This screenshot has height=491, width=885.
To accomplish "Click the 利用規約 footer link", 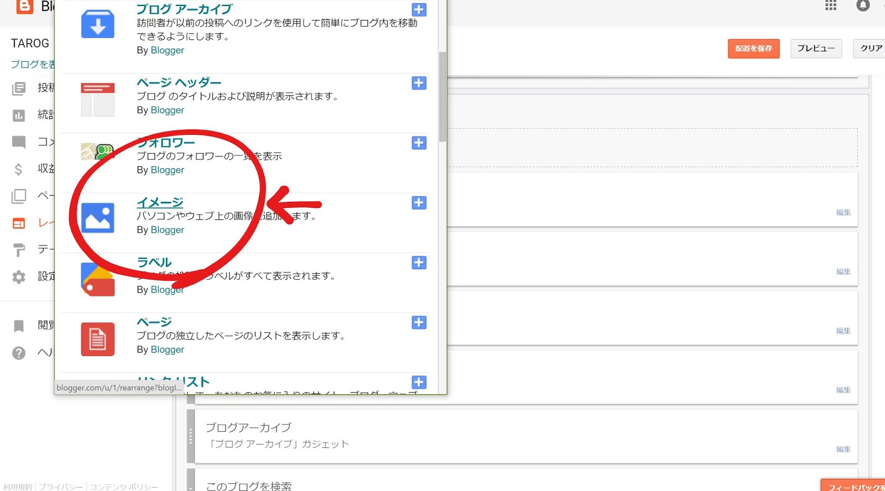I will (x=18, y=487).
